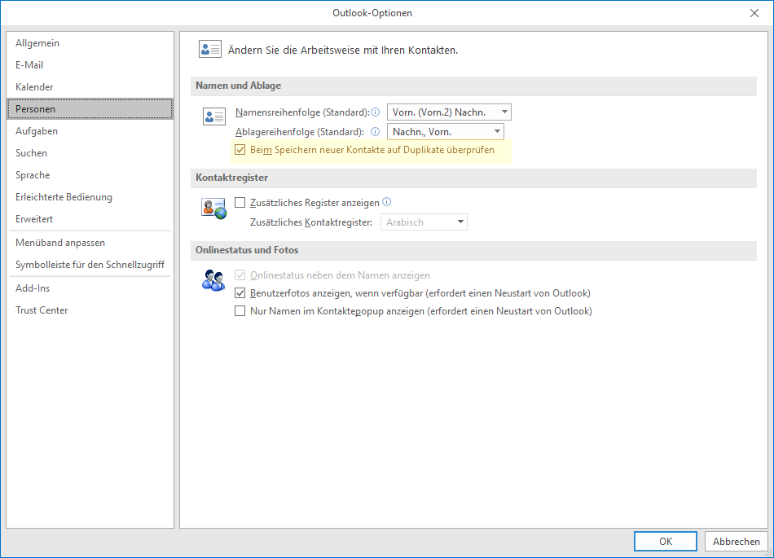This screenshot has height=558, width=774.
Task: Uncheck Beim Speichern neuer Kontakte auf Duplikate überprüfen
Action: [240, 150]
